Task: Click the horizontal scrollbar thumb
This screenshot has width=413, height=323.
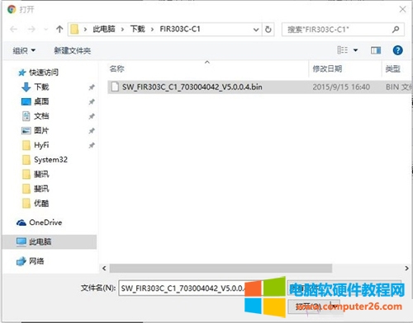Action: pos(221,268)
